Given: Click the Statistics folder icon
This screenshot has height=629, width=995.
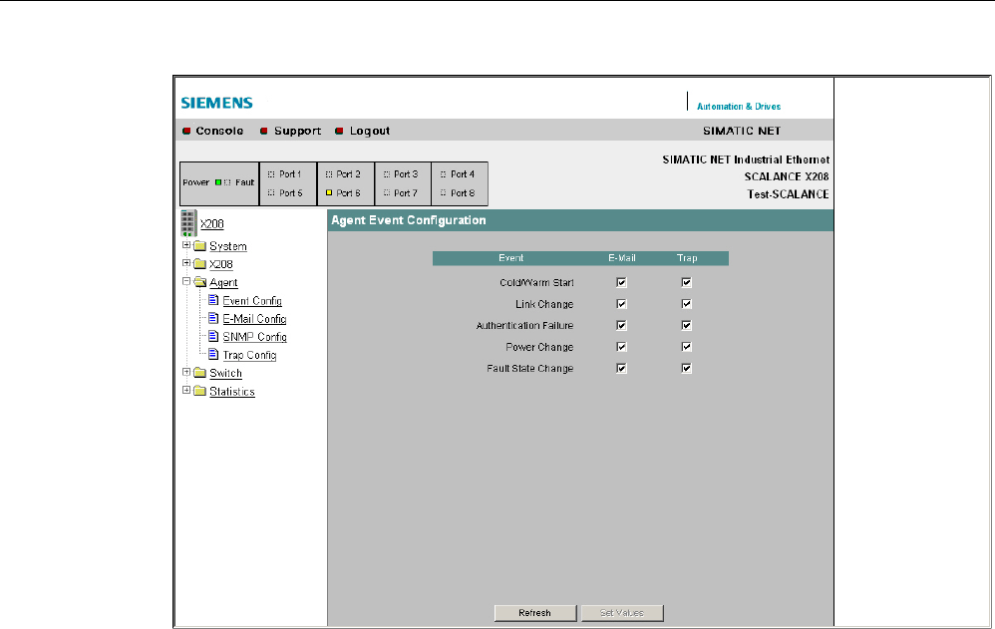Looking at the screenshot, I should pyautogui.click(x=199, y=391).
